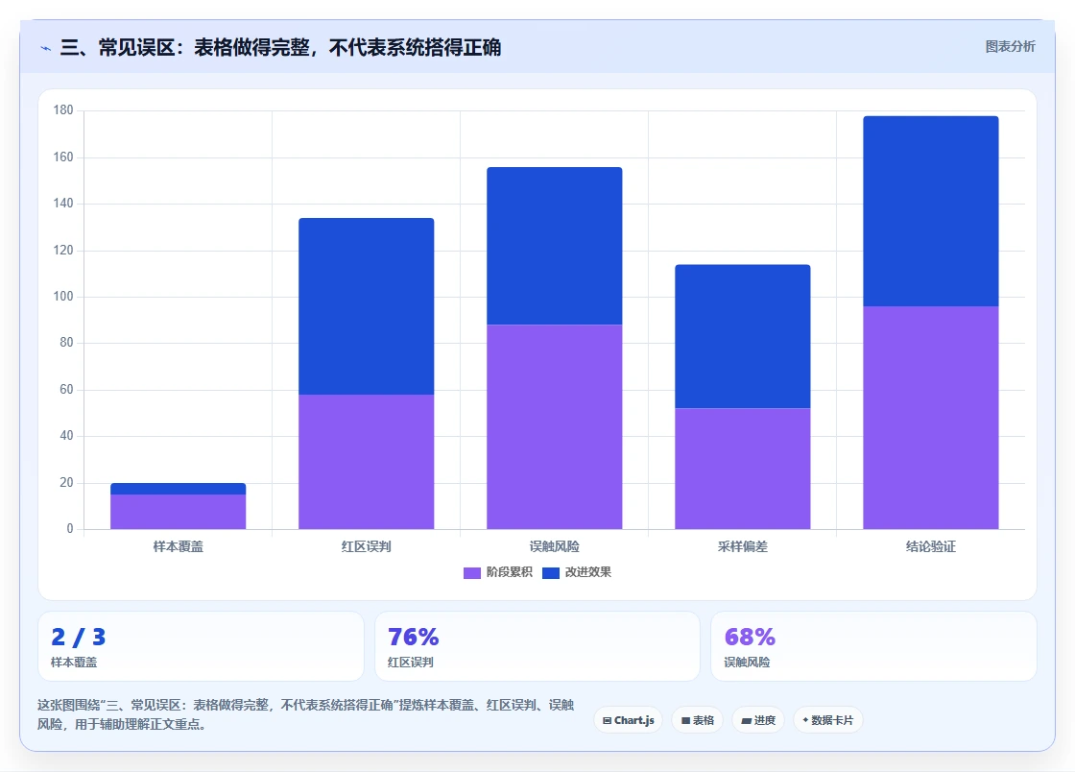Image resolution: width=1075 pixels, height=772 pixels.
Task: Toggle the 改进效果 legend item
Action: point(577,572)
